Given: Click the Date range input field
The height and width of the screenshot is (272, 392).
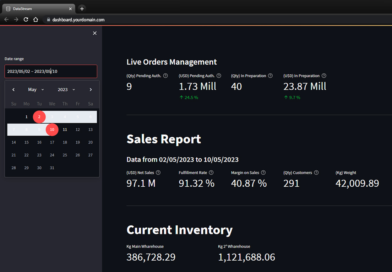Looking at the screenshot, I should click(51, 71).
